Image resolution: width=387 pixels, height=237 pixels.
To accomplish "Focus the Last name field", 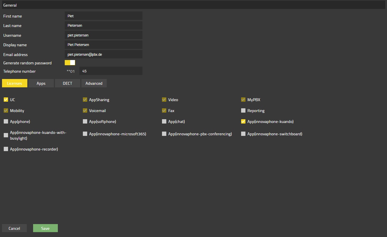I will [x=104, y=25].
